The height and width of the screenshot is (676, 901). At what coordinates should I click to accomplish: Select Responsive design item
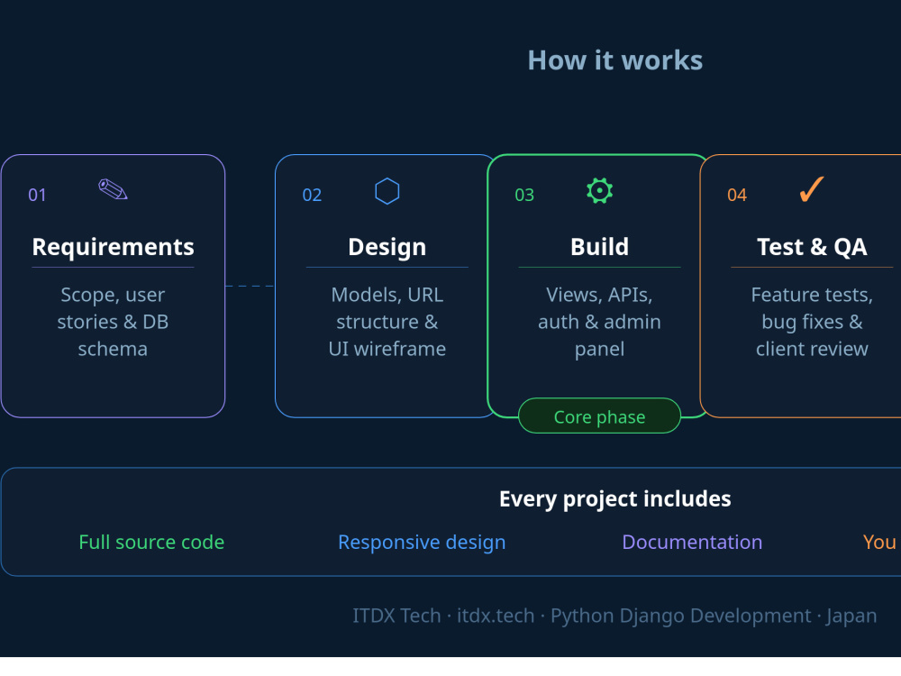pyautogui.click(x=422, y=542)
